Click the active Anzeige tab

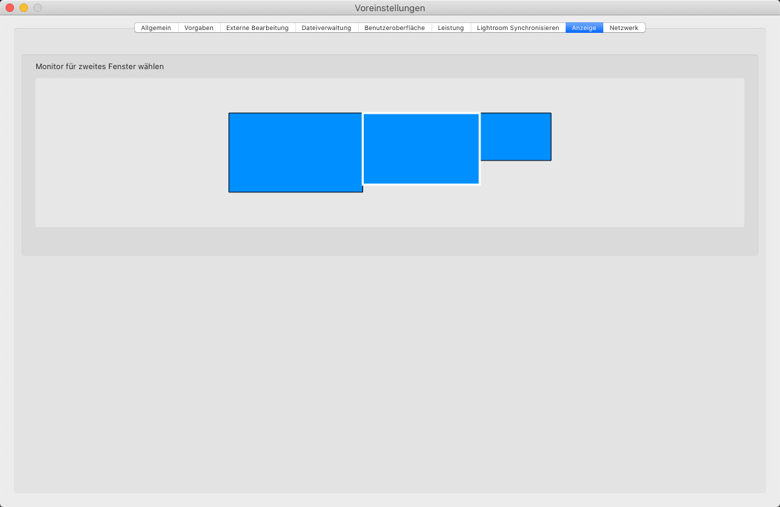584,28
